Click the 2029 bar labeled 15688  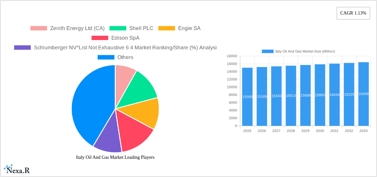click(x=305, y=95)
